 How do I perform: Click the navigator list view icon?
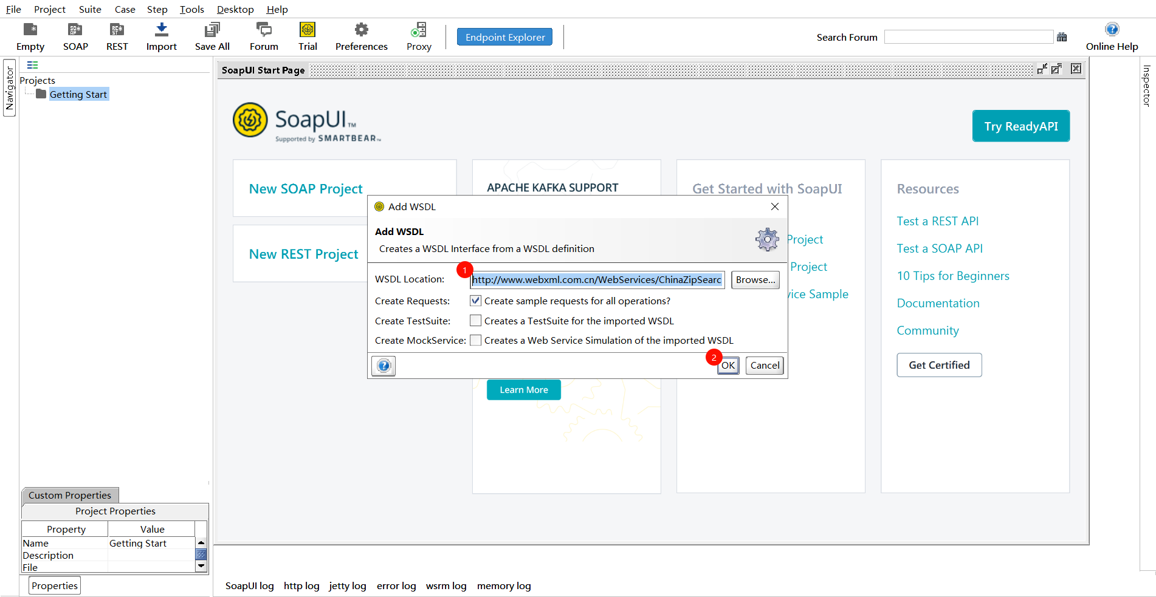point(33,65)
